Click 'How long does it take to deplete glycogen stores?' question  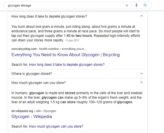(49, 16)
